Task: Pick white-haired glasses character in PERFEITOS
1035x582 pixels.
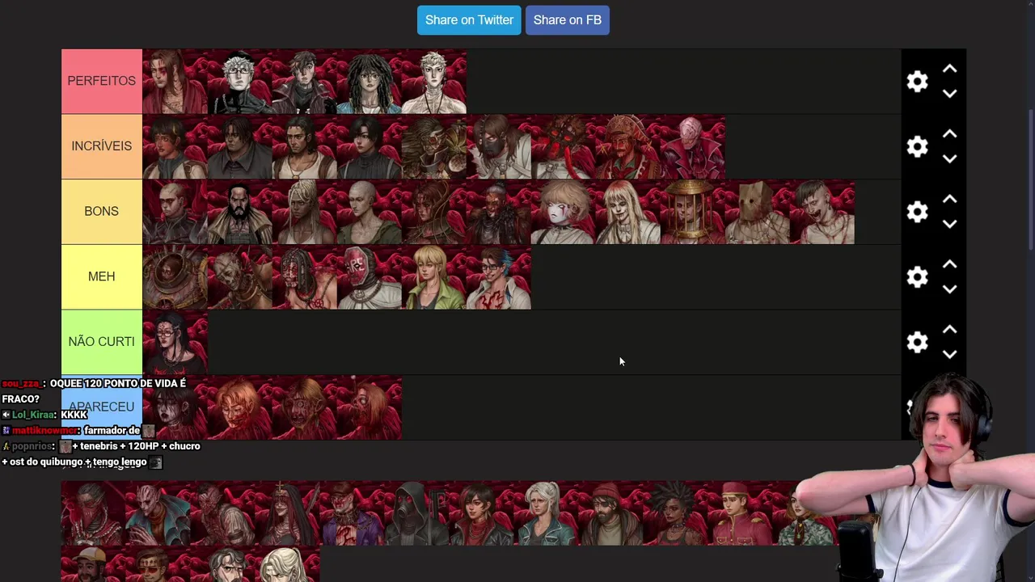Action: coord(239,82)
